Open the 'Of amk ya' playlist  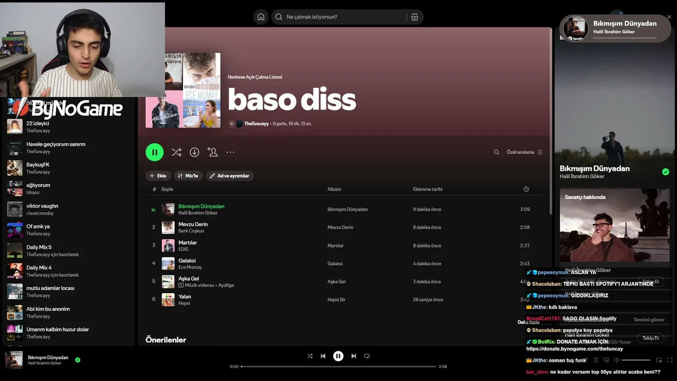click(69, 230)
